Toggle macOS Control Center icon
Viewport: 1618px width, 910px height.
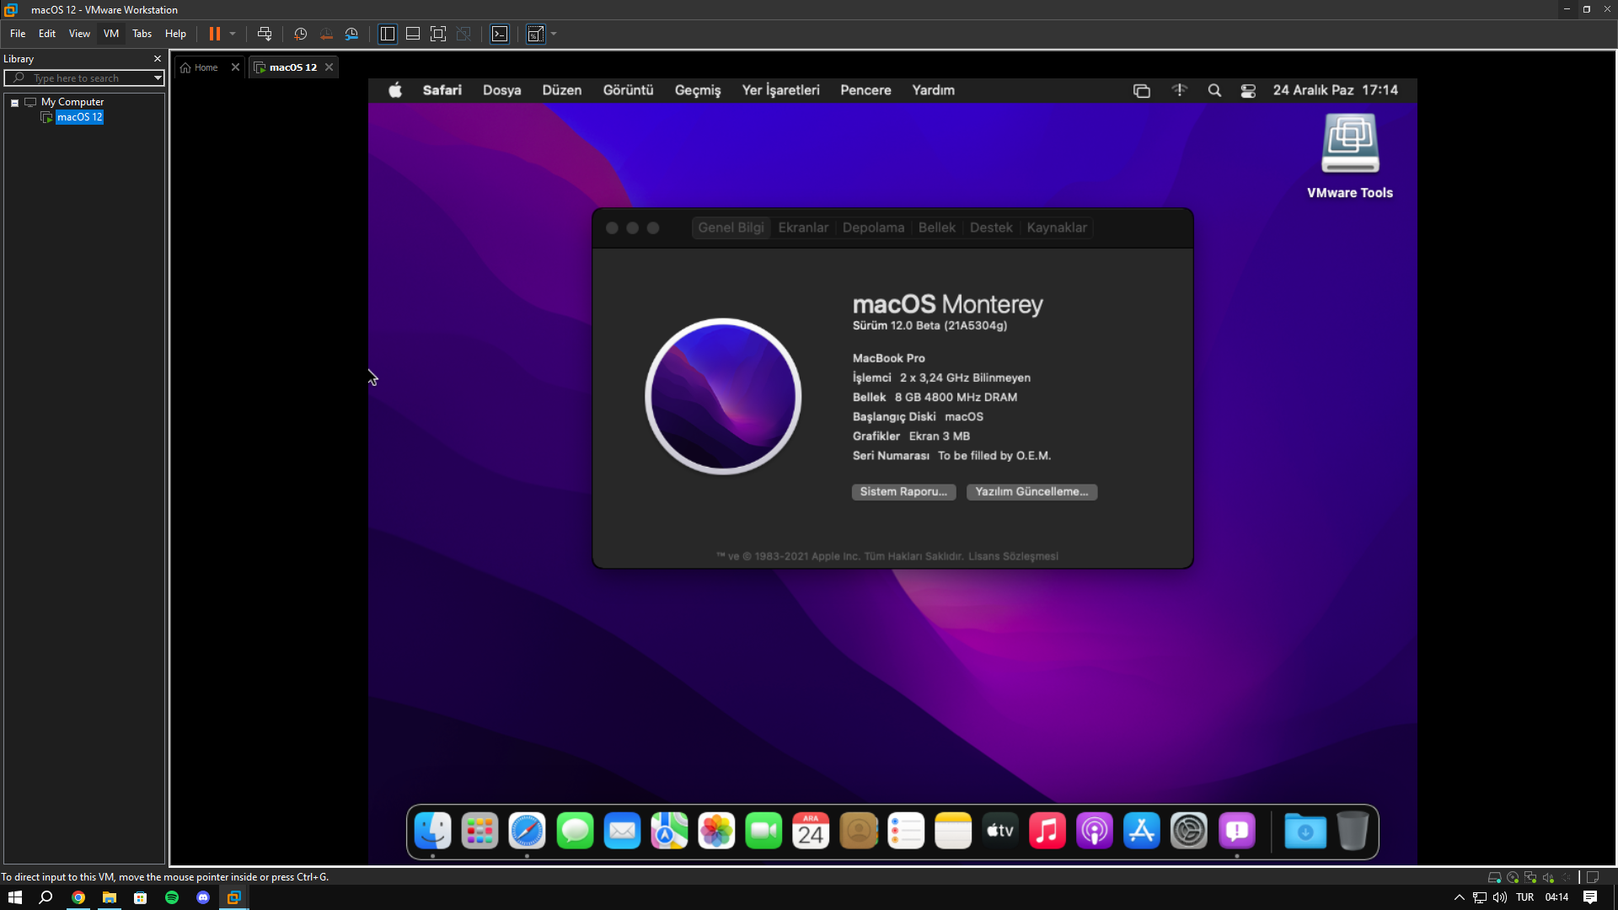coord(1248,91)
